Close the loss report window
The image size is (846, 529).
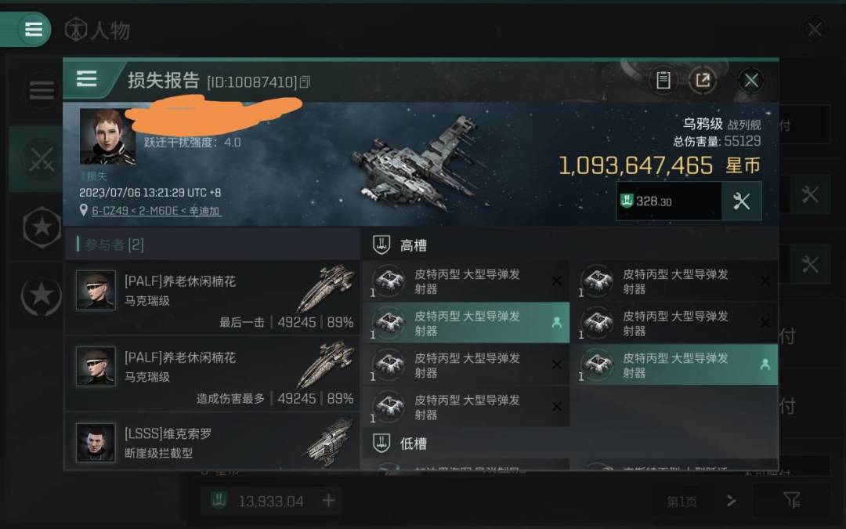coord(751,81)
